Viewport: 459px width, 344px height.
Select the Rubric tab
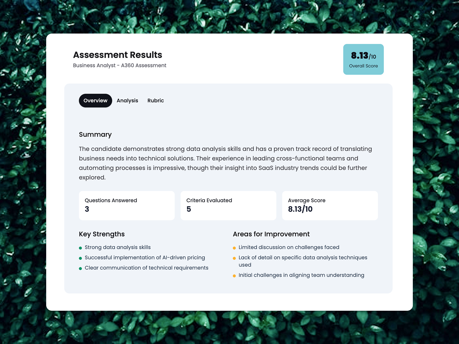coord(155,101)
